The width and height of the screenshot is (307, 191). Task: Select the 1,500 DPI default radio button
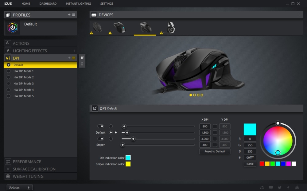(111, 132)
